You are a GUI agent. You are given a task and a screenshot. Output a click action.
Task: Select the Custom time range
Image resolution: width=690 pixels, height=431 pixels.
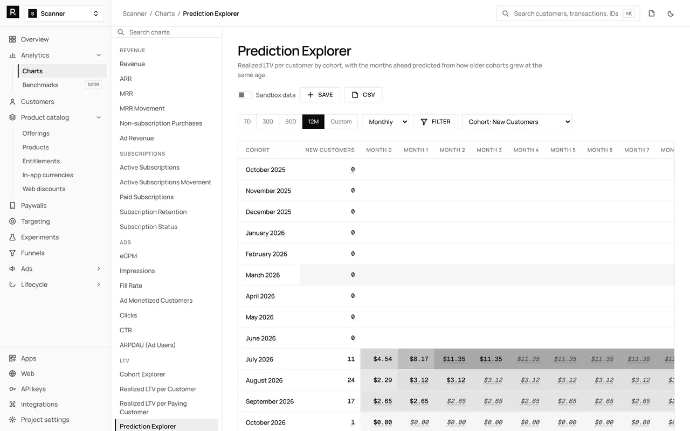point(341,122)
